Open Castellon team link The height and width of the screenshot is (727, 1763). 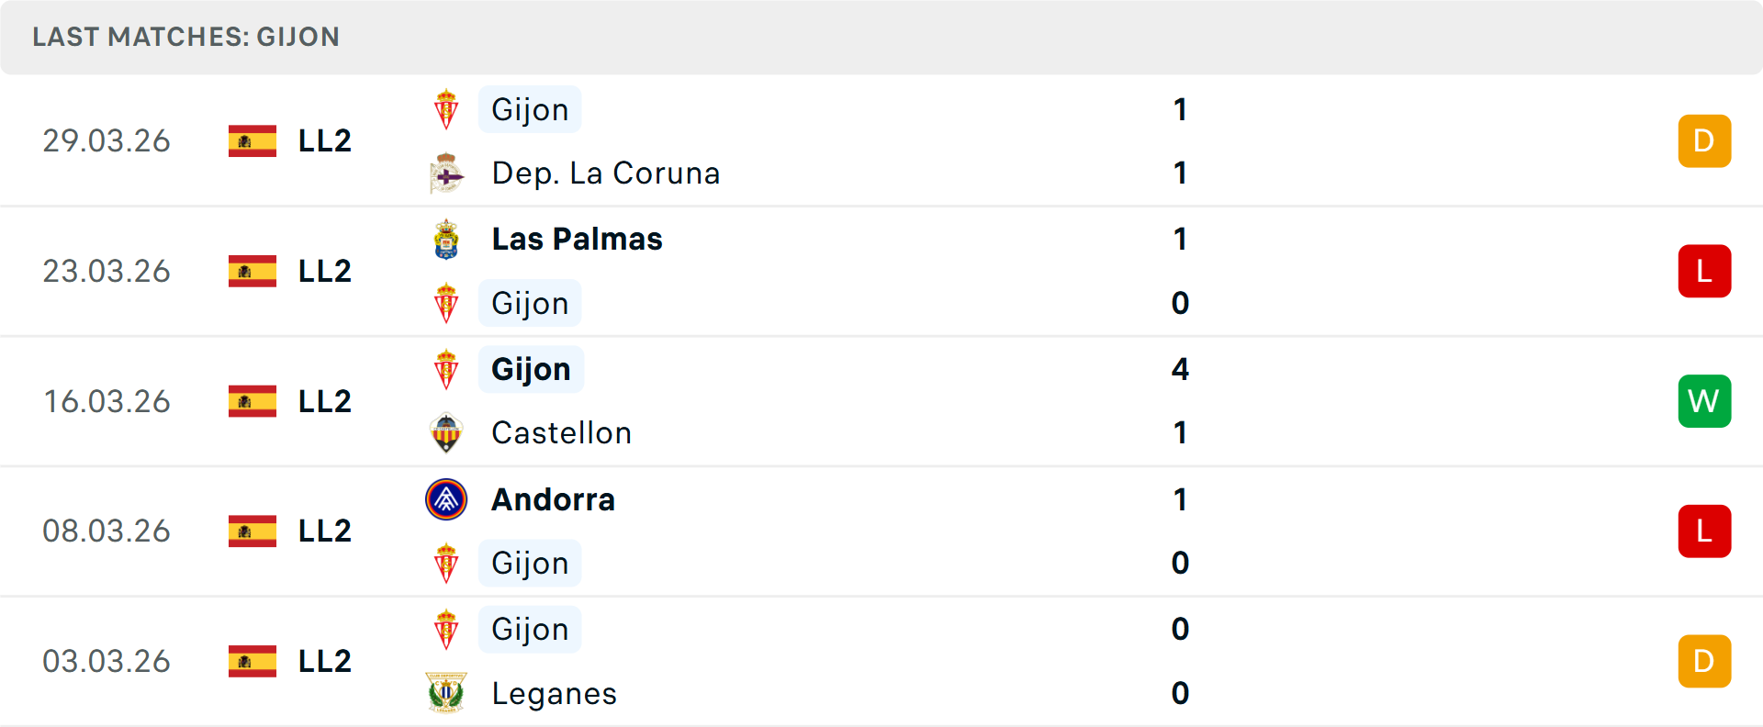tap(561, 433)
